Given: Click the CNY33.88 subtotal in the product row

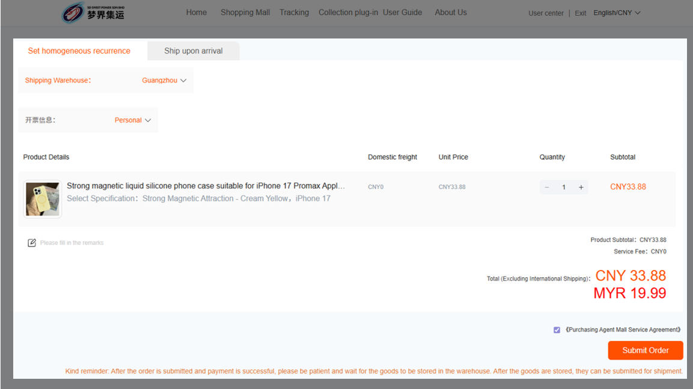Looking at the screenshot, I should tap(628, 187).
